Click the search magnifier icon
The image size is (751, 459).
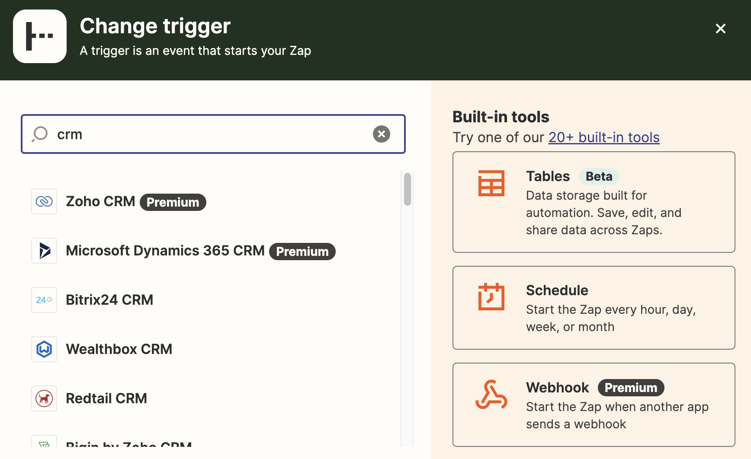[40, 134]
